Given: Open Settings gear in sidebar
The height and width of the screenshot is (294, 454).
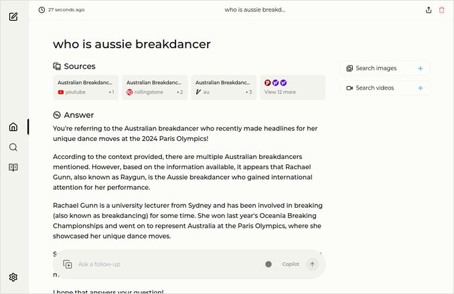Looking at the screenshot, I should coord(13,277).
